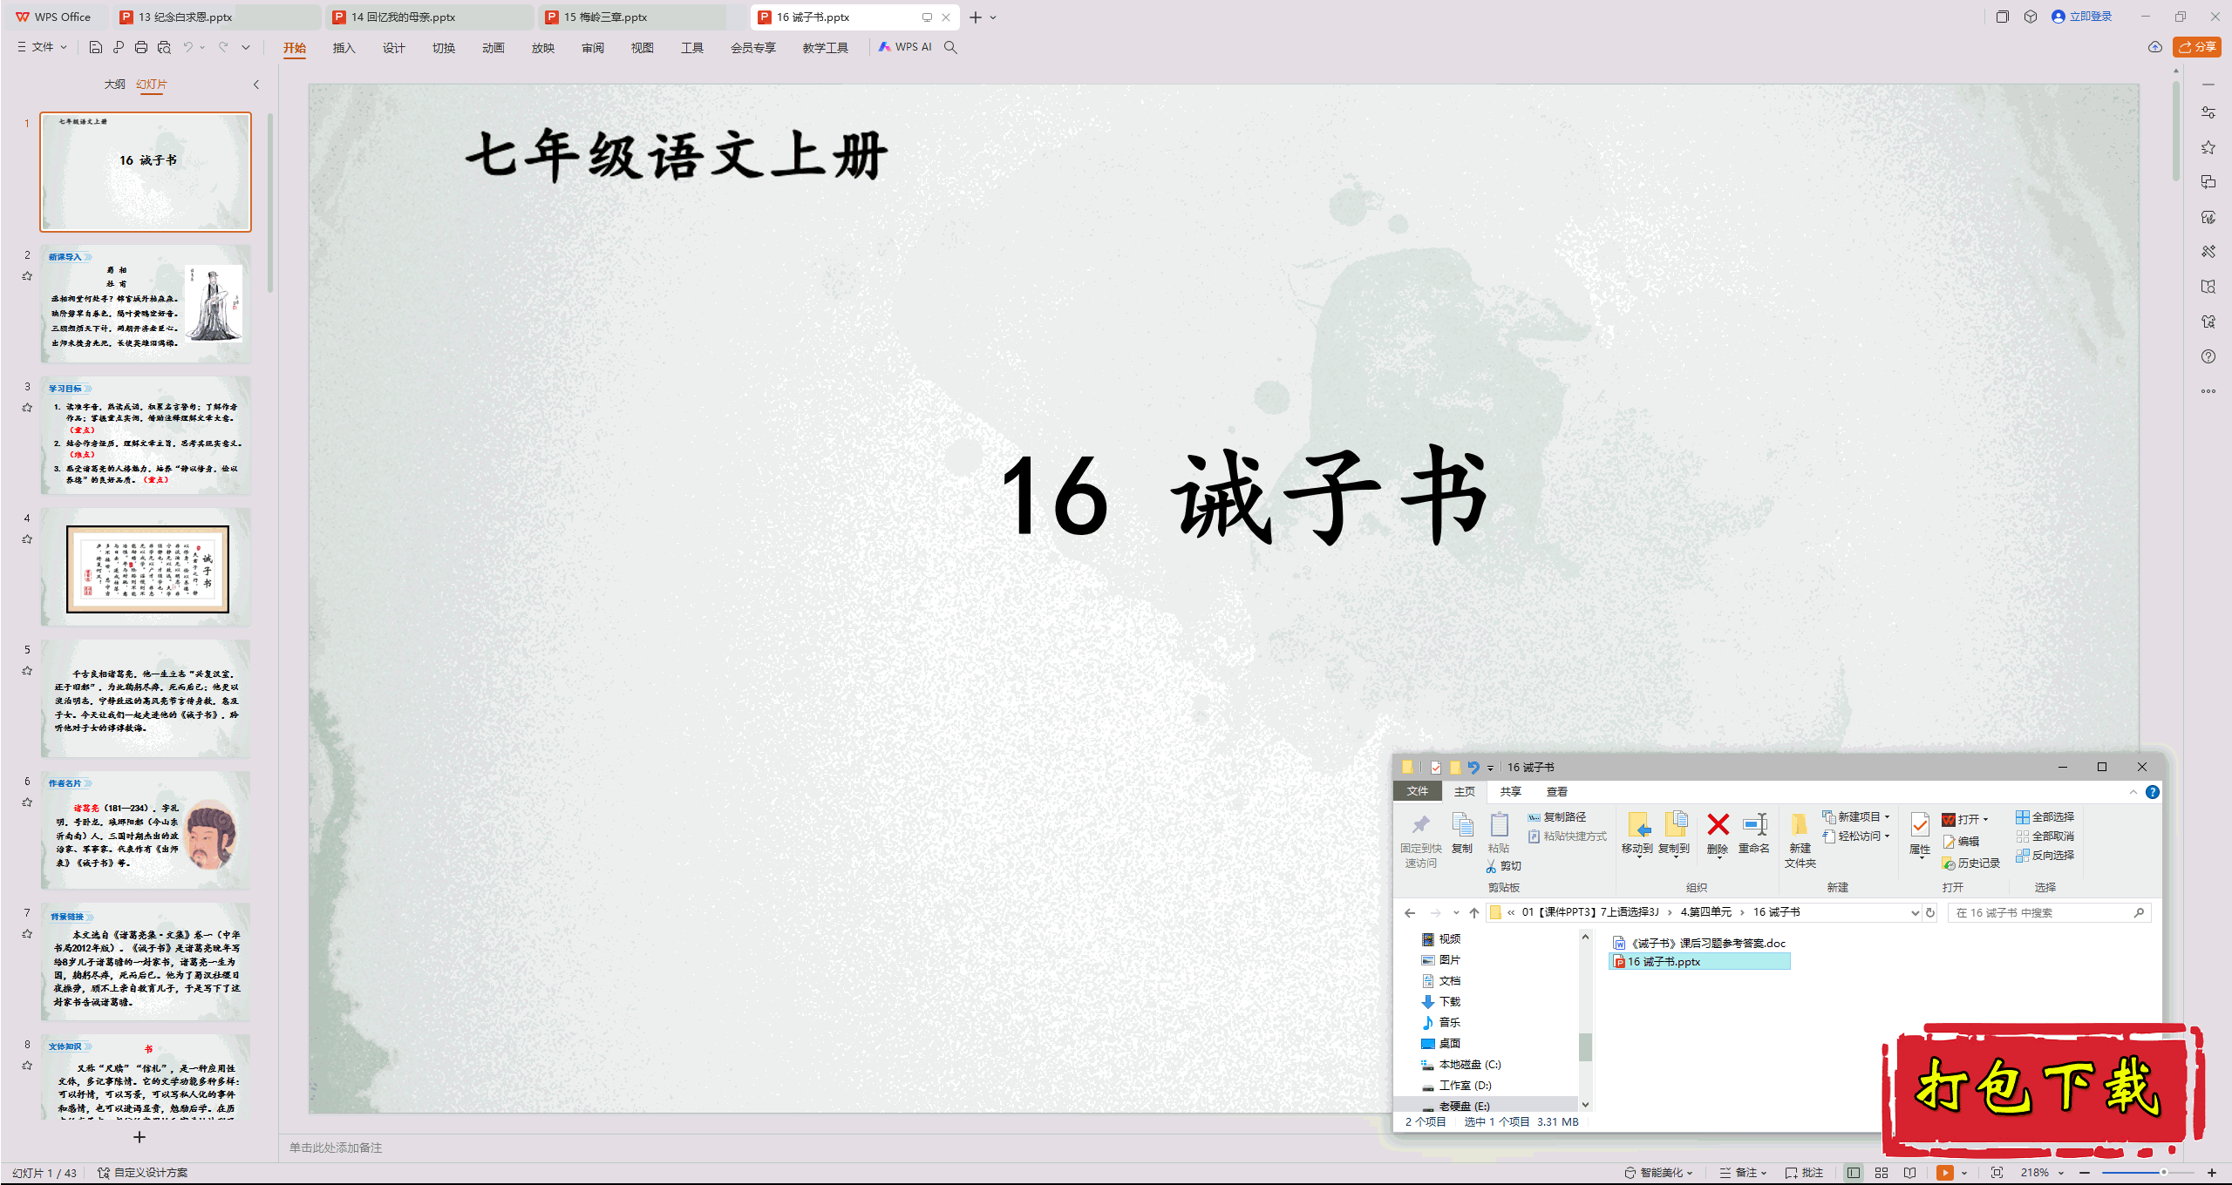This screenshot has height=1185, width=2232.
Task: Click 自定义设计方案 in status bar
Action: click(x=142, y=1173)
